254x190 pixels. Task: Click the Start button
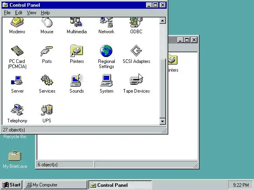(12, 185)
